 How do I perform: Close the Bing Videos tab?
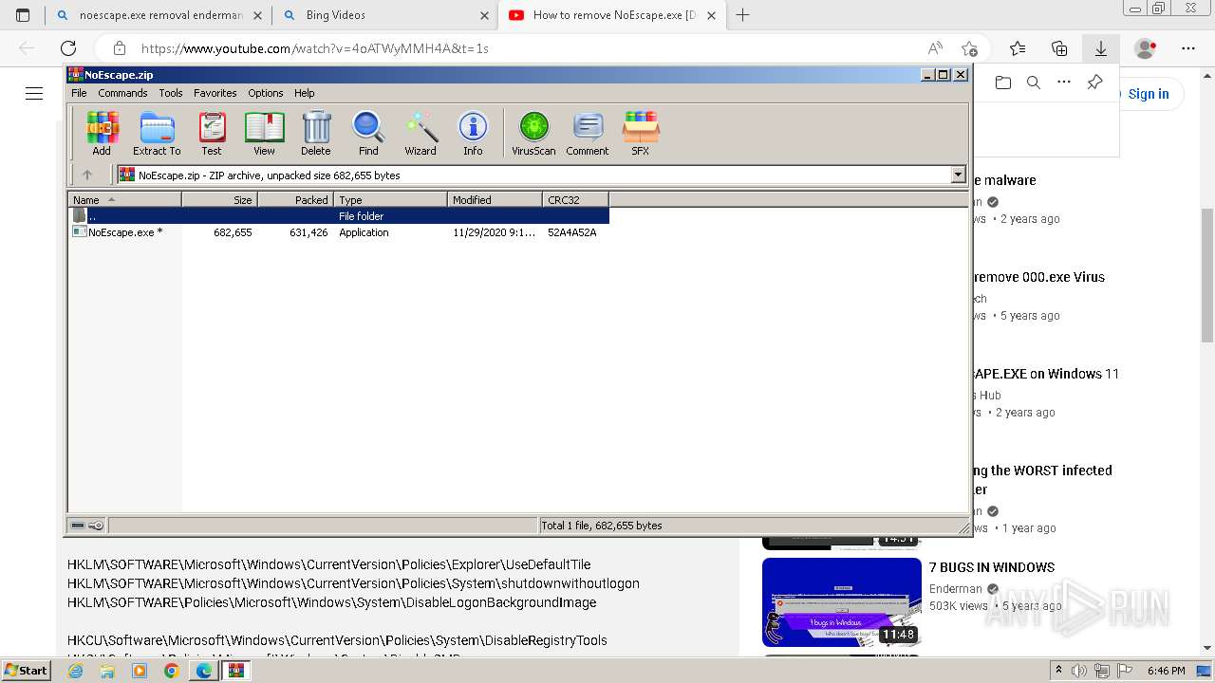tap(484, 15)
